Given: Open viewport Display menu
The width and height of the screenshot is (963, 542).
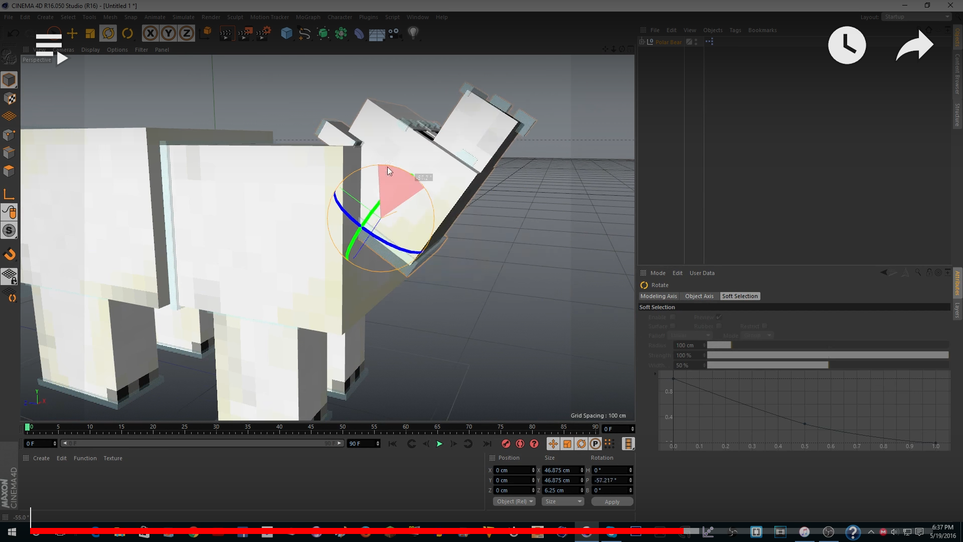Looking at the screenshot, I should pyautogui.click(x=90, y=50).
